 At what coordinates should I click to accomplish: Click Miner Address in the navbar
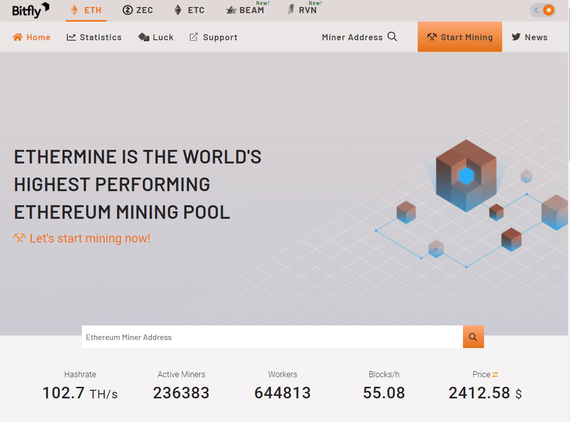click(x=352, y=37)
